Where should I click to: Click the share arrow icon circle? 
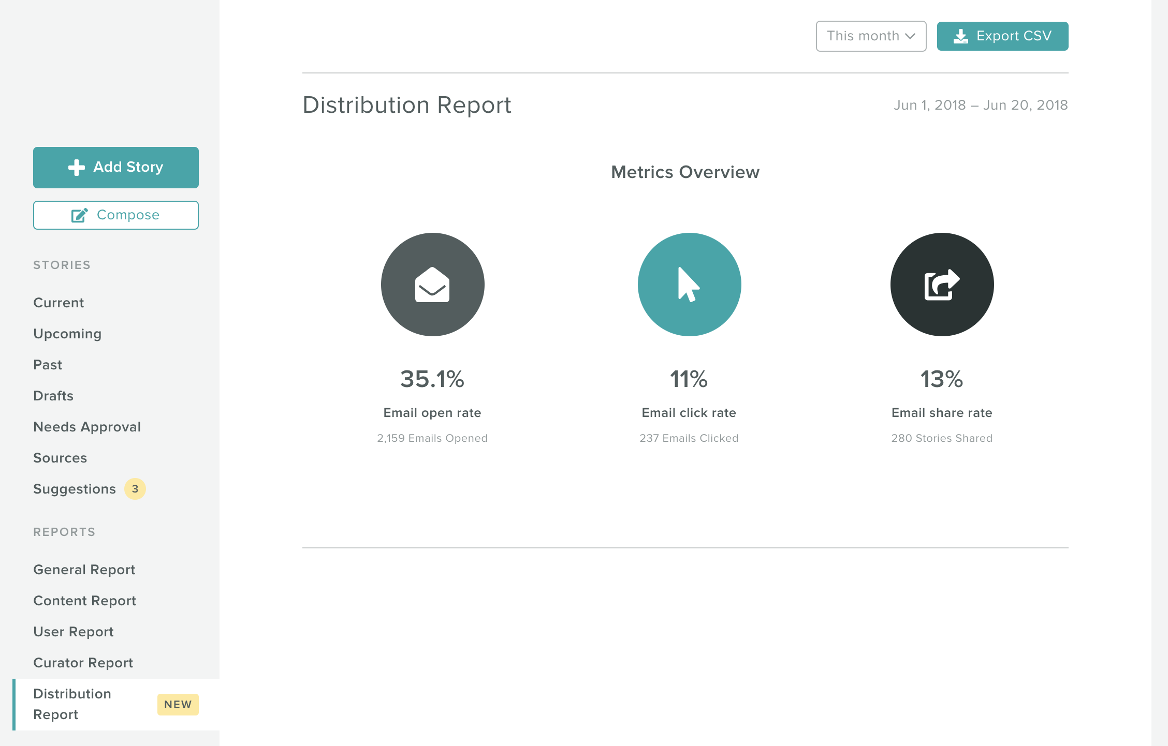click(x=942, y=285)
